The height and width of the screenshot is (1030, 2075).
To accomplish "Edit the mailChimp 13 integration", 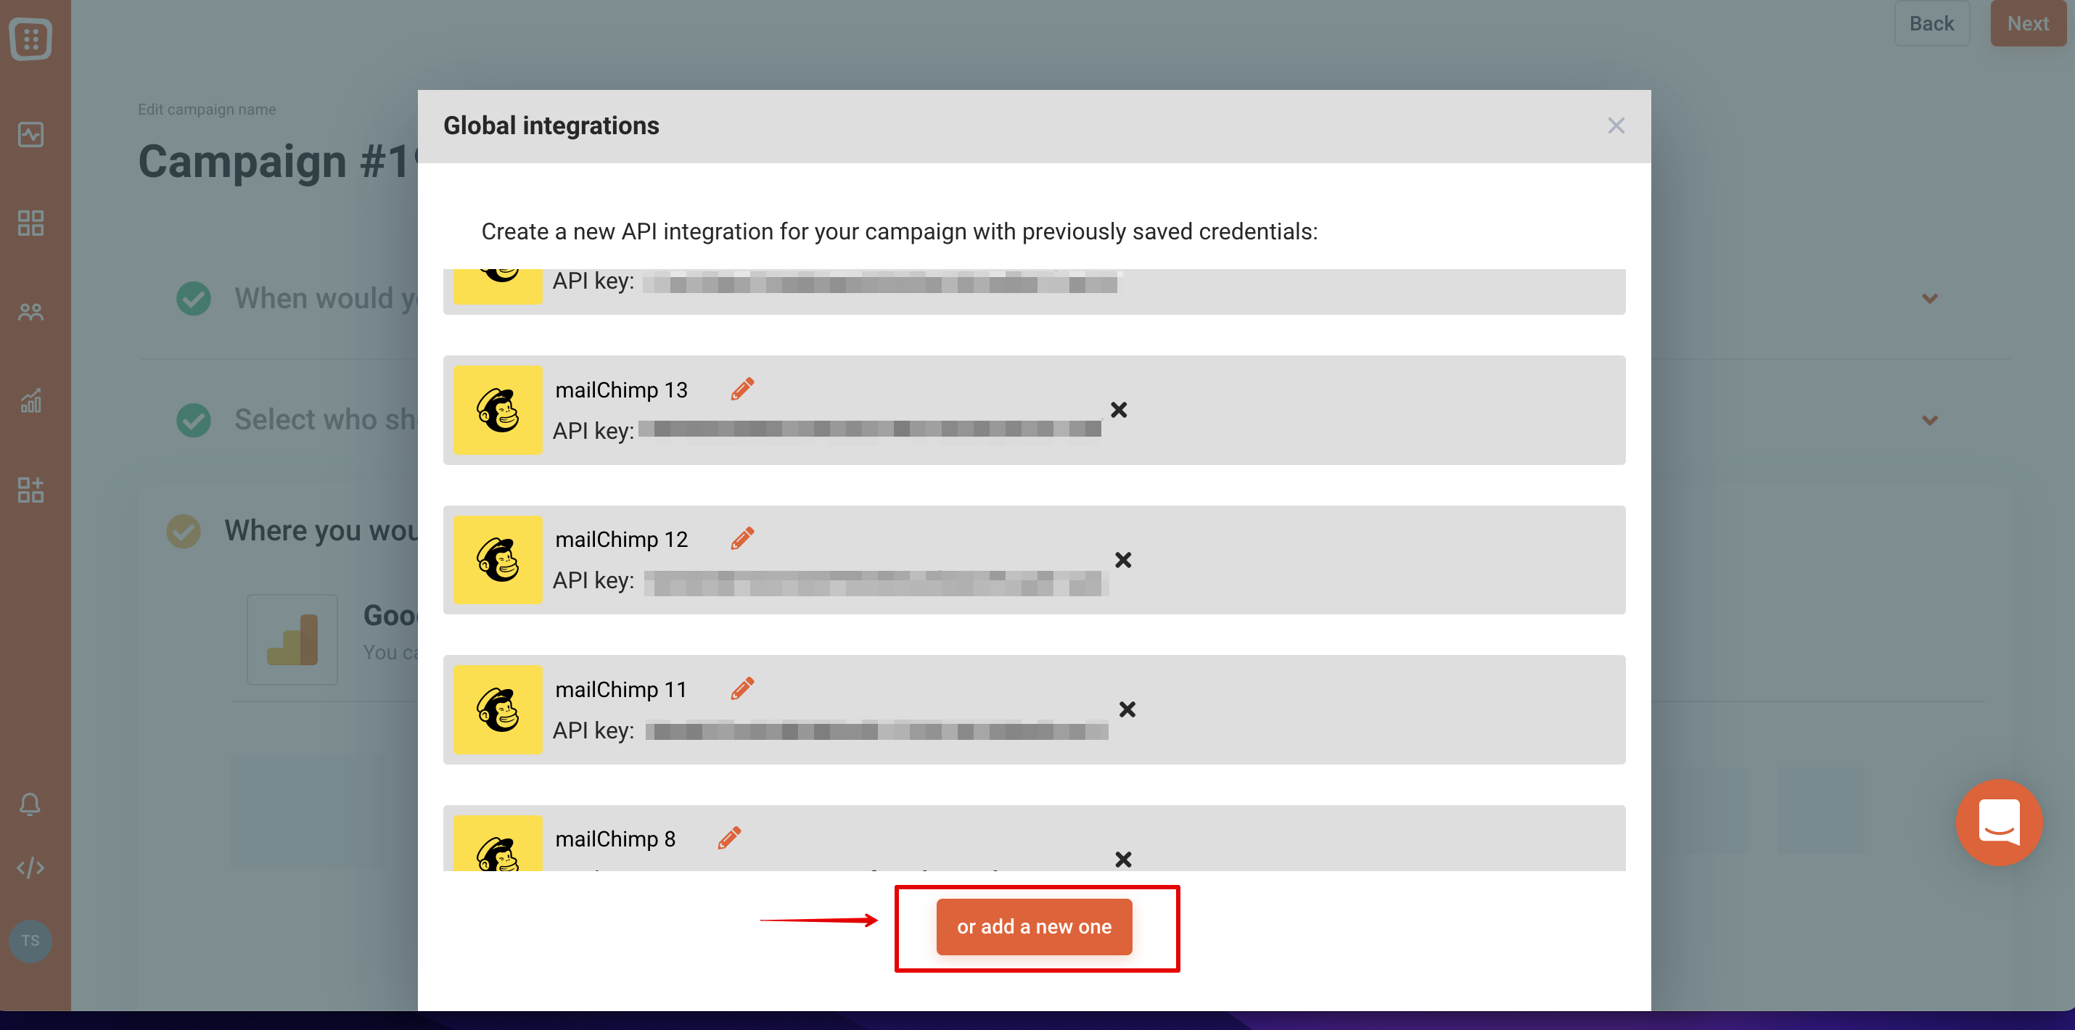I will coord(742,389).
